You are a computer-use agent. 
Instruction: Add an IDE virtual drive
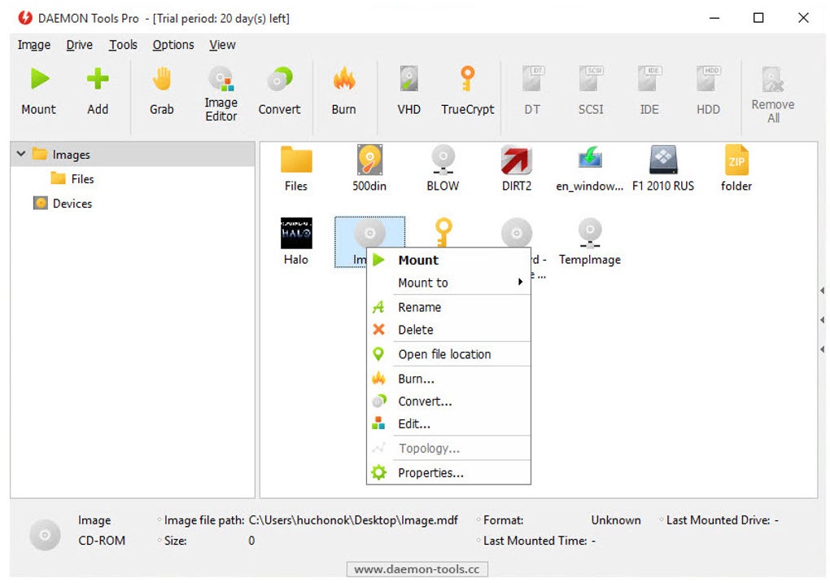tap(649, 90)
